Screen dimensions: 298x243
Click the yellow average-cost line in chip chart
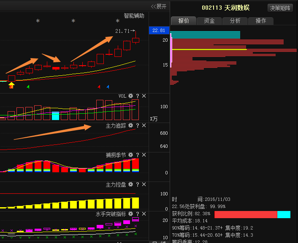(x=209, y=50)
